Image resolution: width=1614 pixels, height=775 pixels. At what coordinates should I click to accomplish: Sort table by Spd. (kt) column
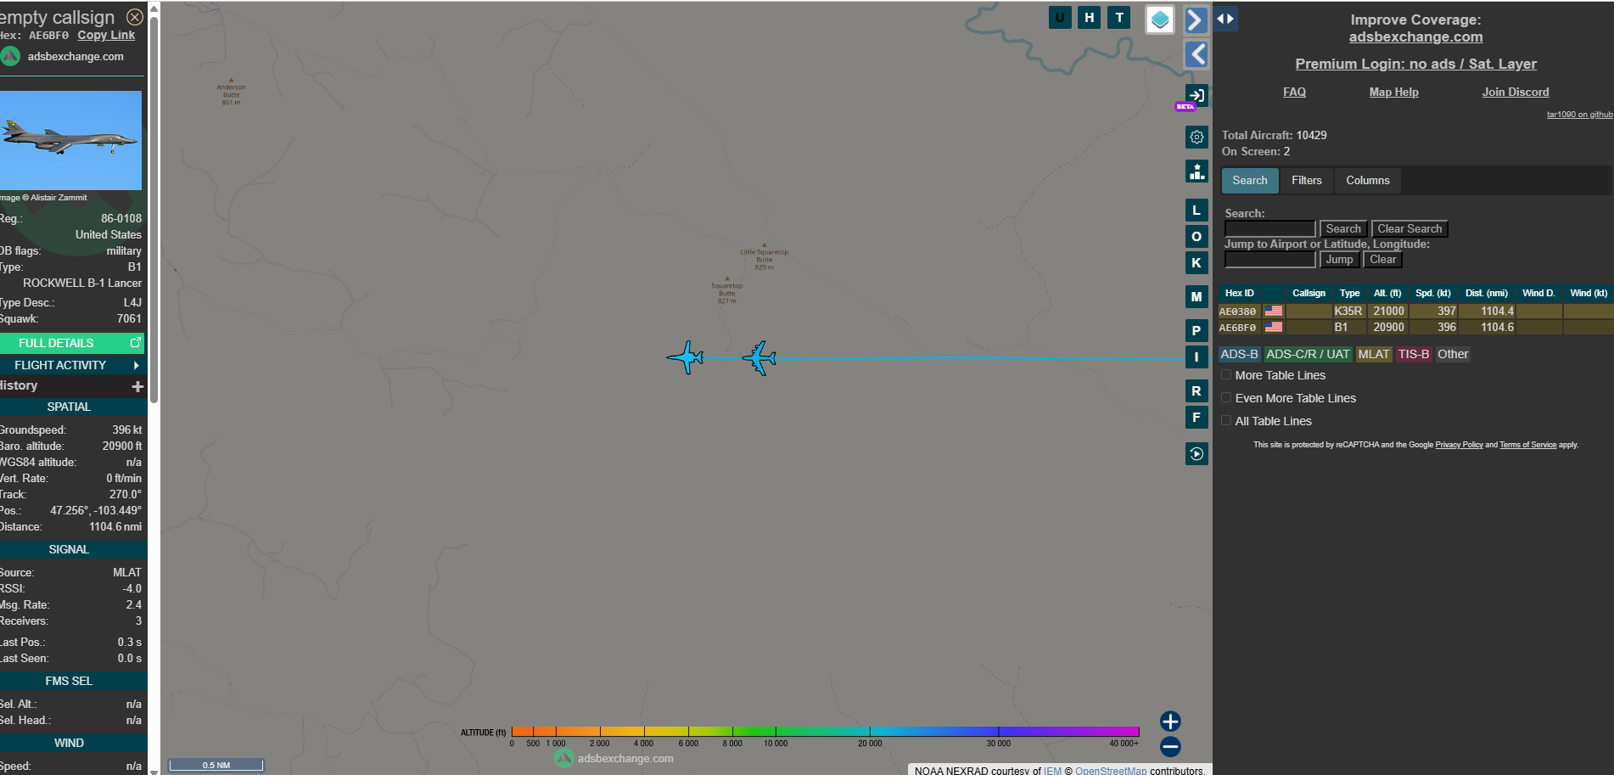click(1433, 293)
